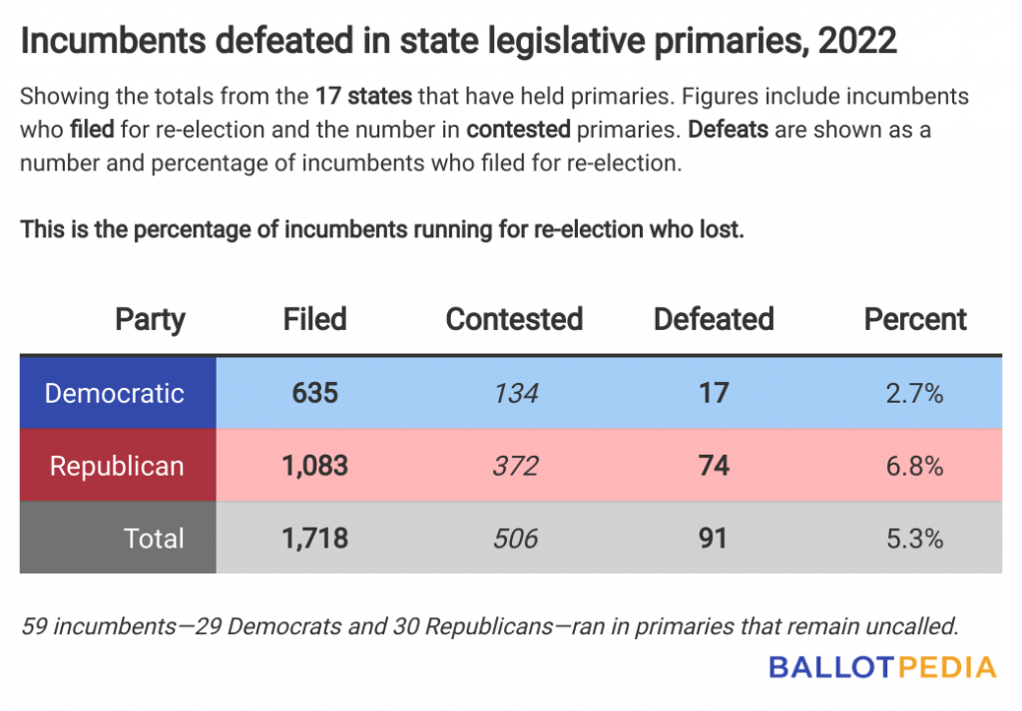
Task: Select the Party column header
Action: coord(150,320)
